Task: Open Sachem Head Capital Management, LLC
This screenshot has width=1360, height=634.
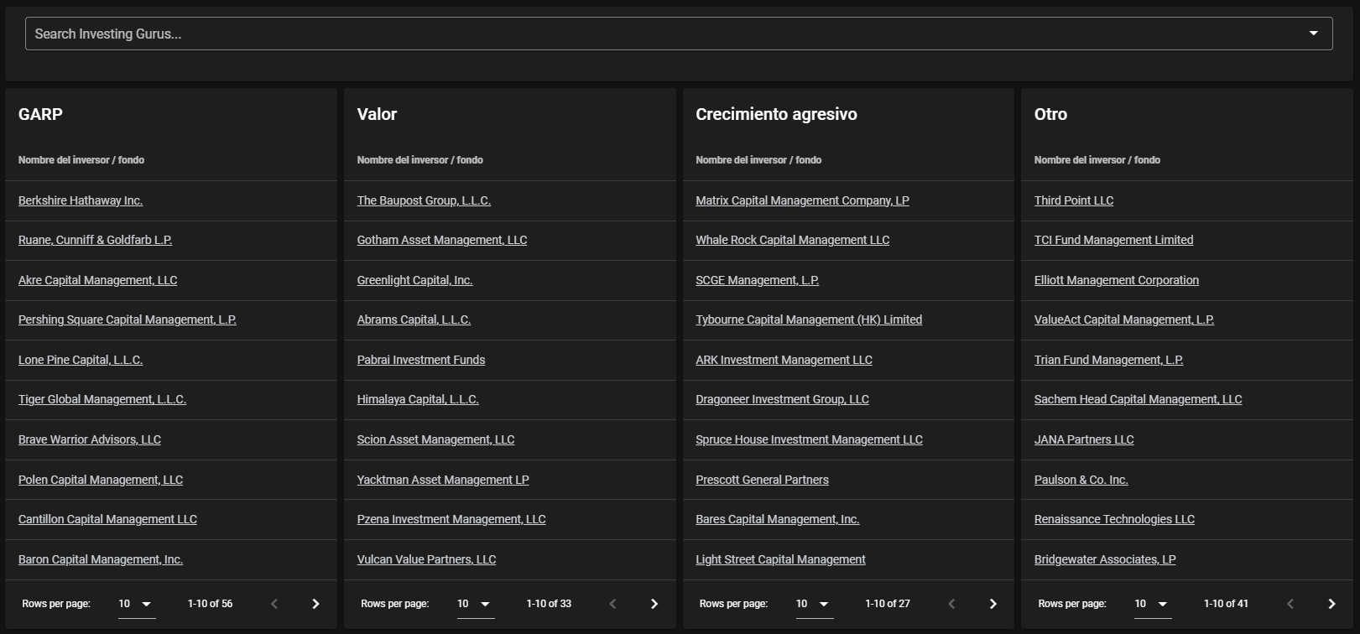Action: 1138,399
